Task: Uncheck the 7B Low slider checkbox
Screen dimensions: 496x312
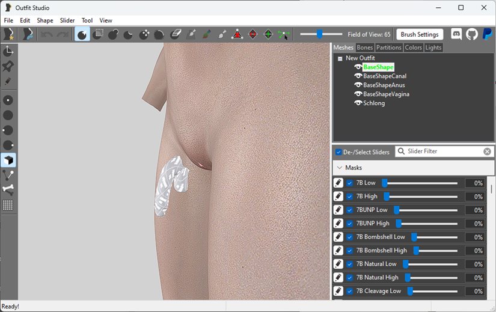Action: point(349,183)
